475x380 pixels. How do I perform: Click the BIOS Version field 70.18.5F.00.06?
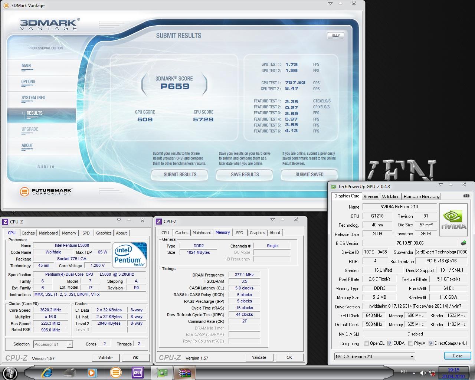pos(410,243)
